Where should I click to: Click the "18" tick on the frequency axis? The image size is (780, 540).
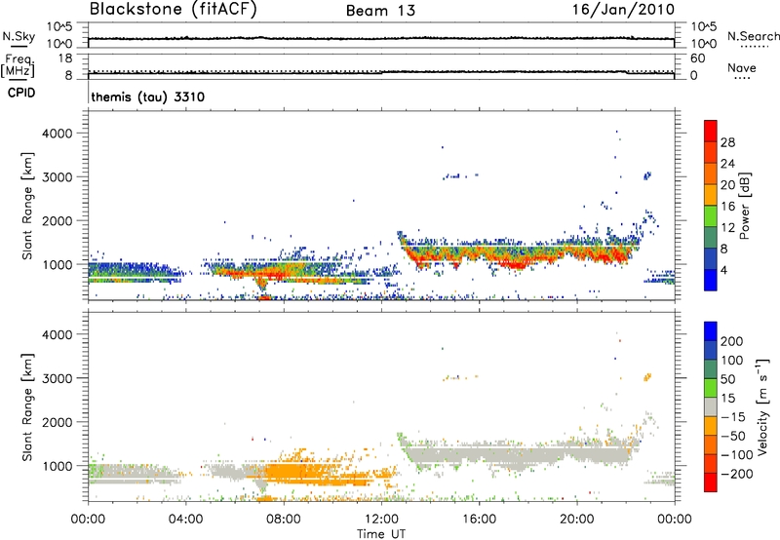pos(65,58)
